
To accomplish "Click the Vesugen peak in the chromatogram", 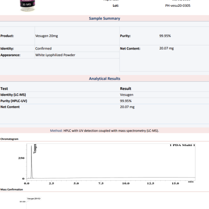I will pyautogui.click(x=31, y=162).
